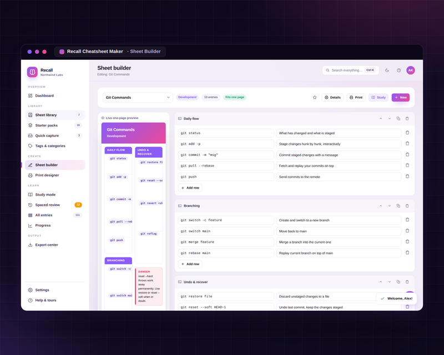This screenshot has width=444, height=355.
Task: Duplicate the Undo & recover section
Action: click(x=398, y=282)
